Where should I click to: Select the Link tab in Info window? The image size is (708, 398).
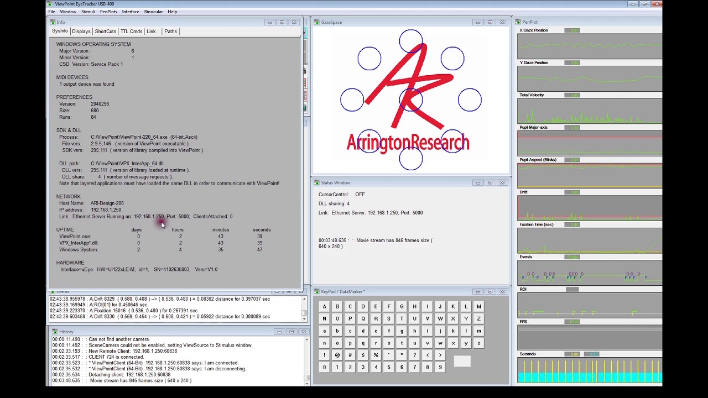151,32
